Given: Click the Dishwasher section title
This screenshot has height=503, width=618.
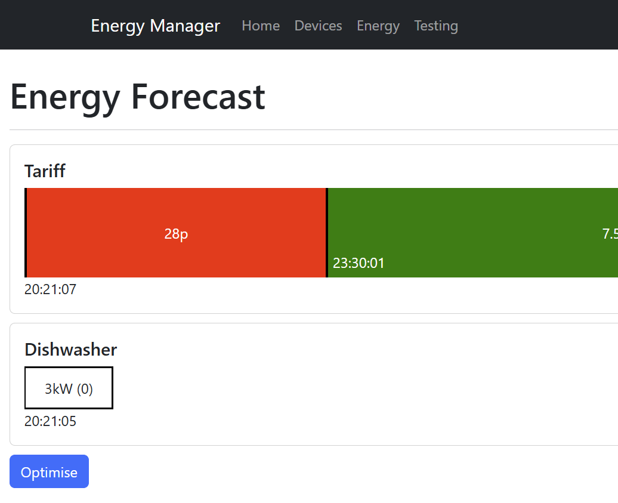Looking at the screenshot, I should (70, 350).
